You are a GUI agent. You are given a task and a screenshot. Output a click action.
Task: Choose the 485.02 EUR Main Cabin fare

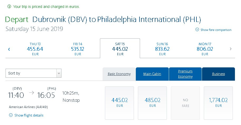tap(152, 103)
